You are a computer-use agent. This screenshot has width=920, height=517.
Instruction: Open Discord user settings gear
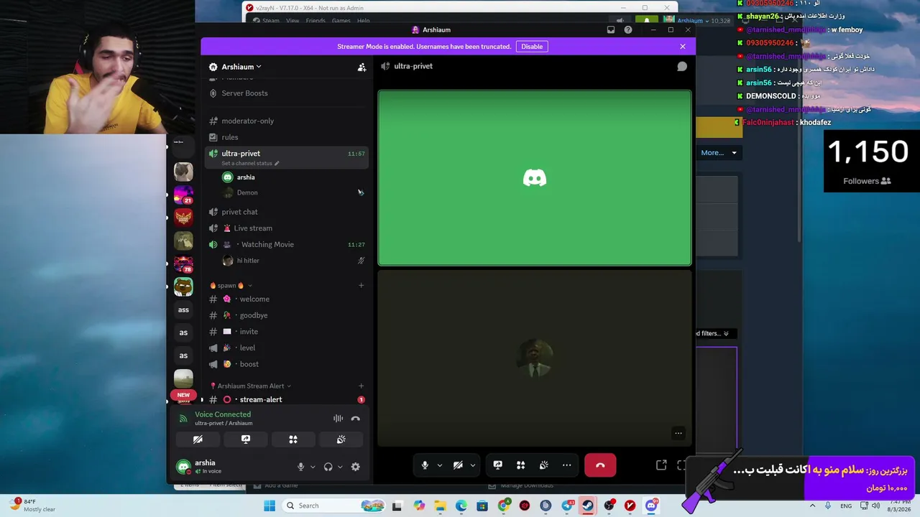pyautogui.click(x=355, y=467)
